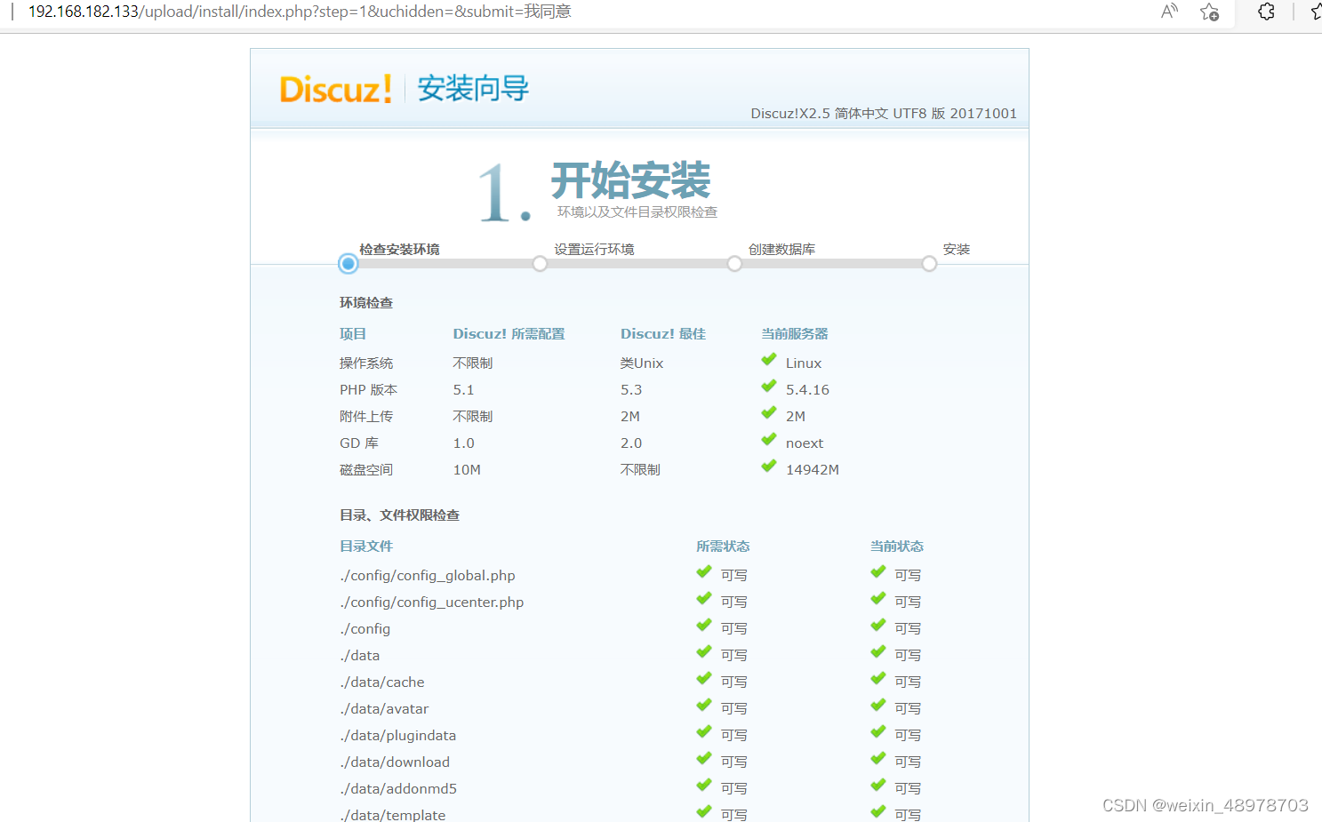Click current-status check for ./data/plugindata
The width and height of the screenshot is (1322, 822).
click(878, 732)
